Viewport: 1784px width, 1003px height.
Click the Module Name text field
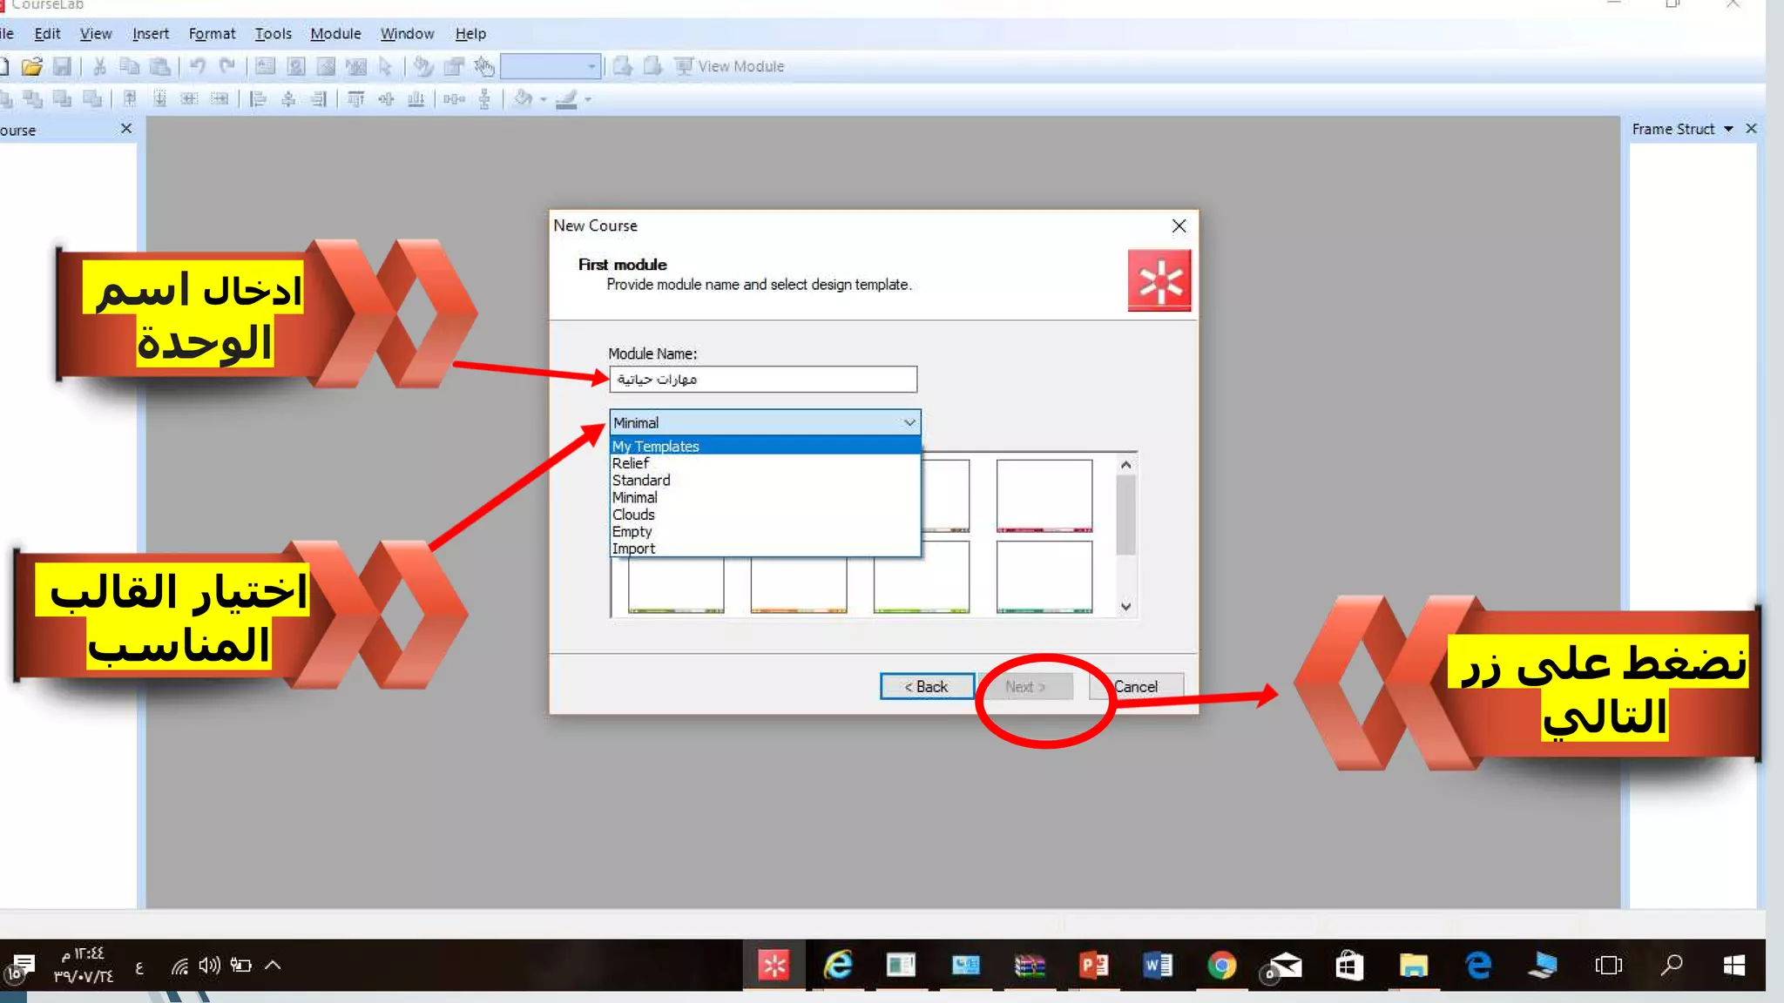click(x=762, y=379)
